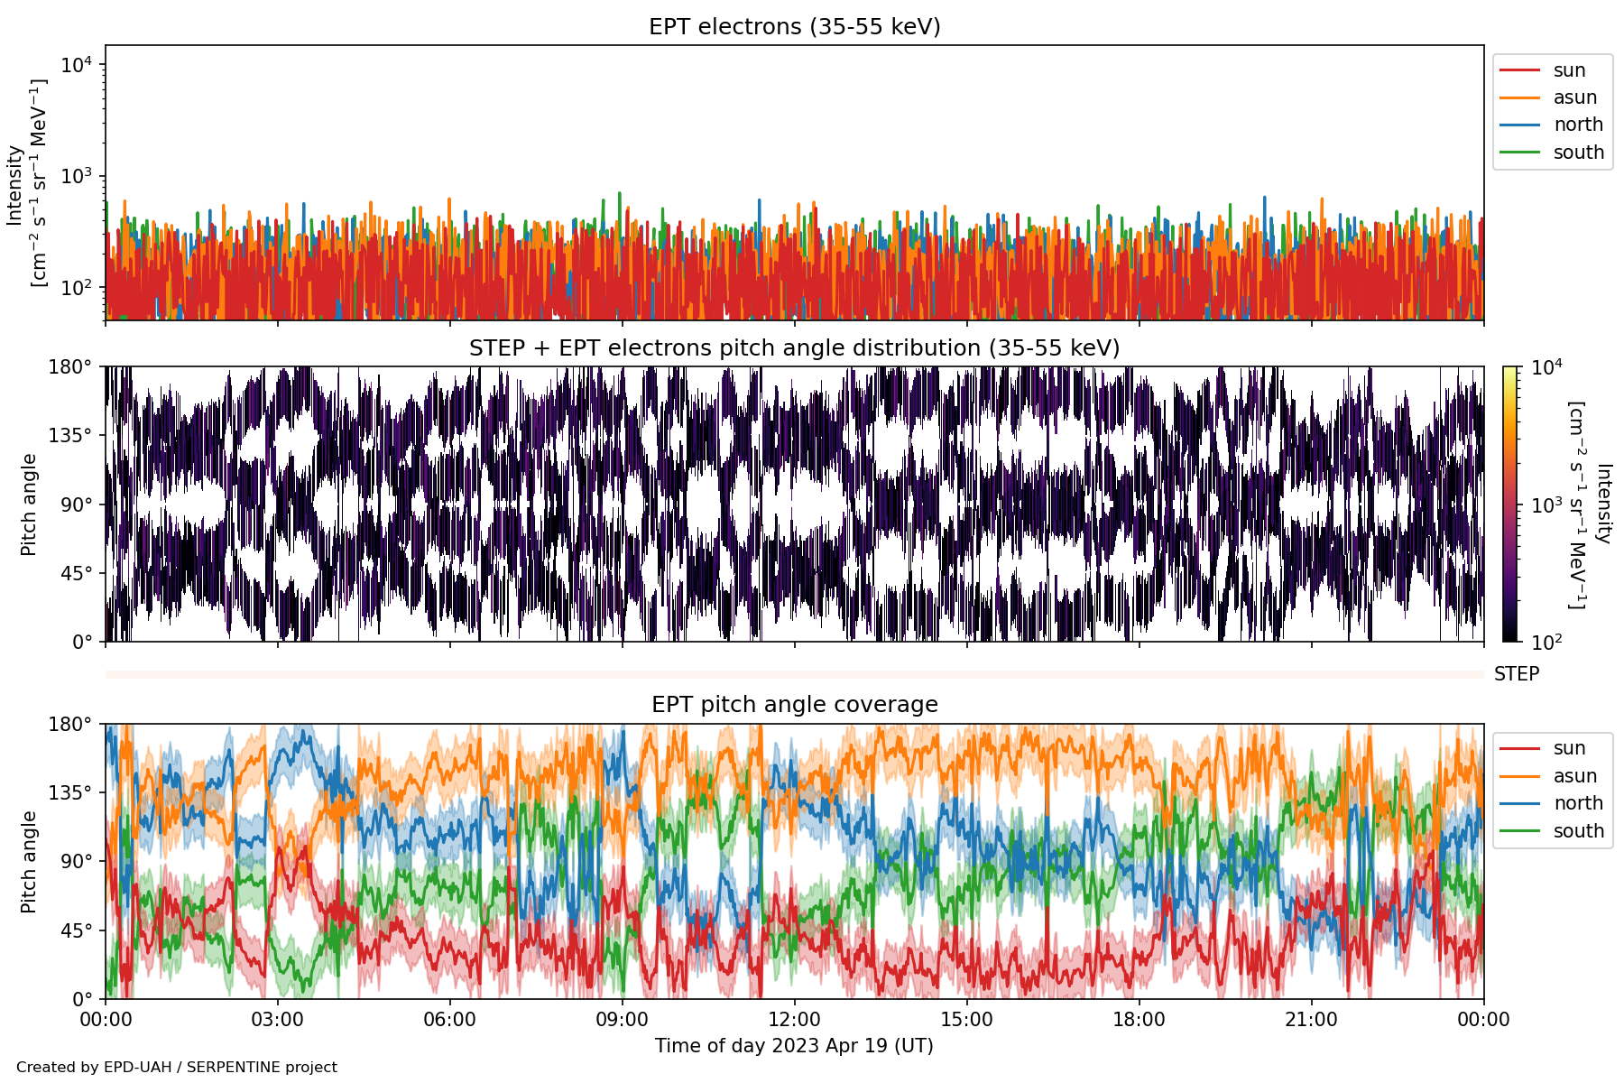Click the middle plot's 'Pitch angle' axis label

(29, 504)
